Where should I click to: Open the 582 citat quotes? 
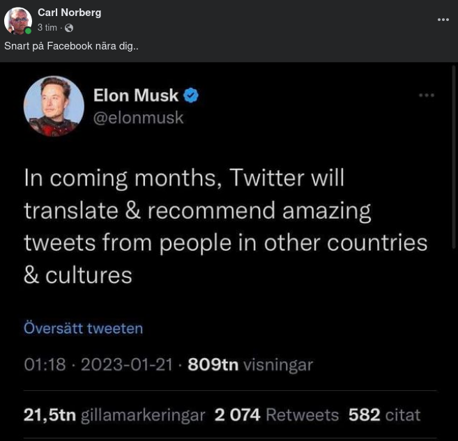(x=384, y=415)
